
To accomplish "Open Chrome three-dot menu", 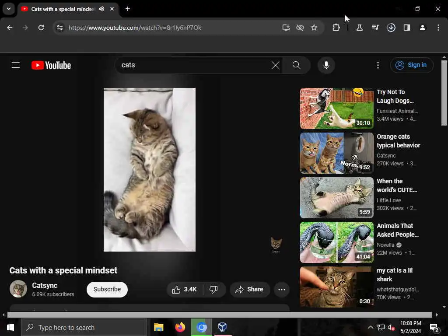I will click(x=438, y=28).
